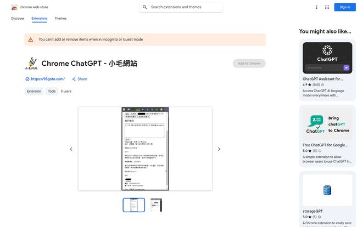Click the info icon next to Free ChatGPT rating
The image size is (357, 227).
pyautogui.click(x=320, y=151)
